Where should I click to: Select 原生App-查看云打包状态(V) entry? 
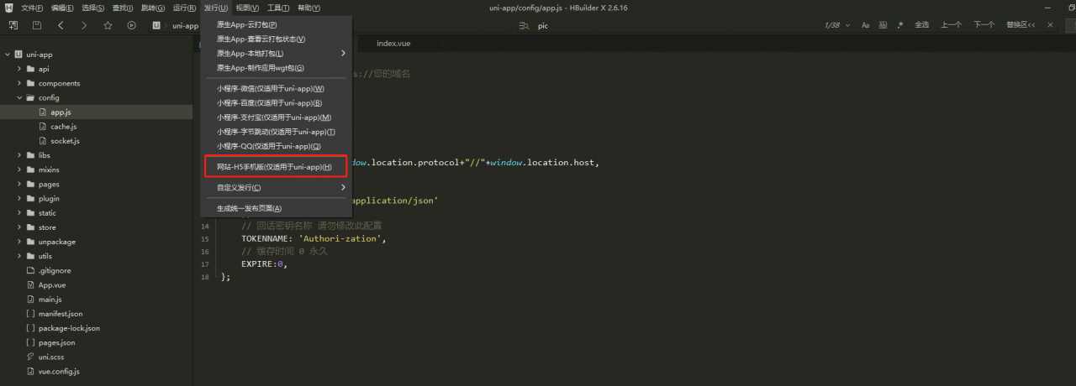(x=276, y=39)
